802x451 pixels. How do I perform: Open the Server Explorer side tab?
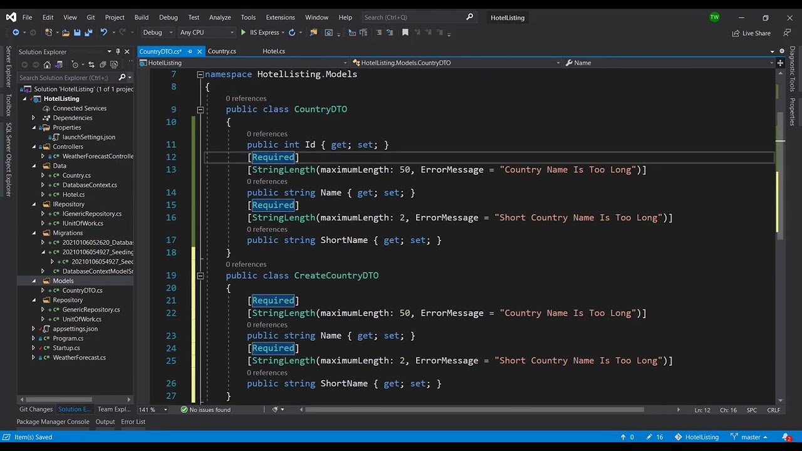8,66
